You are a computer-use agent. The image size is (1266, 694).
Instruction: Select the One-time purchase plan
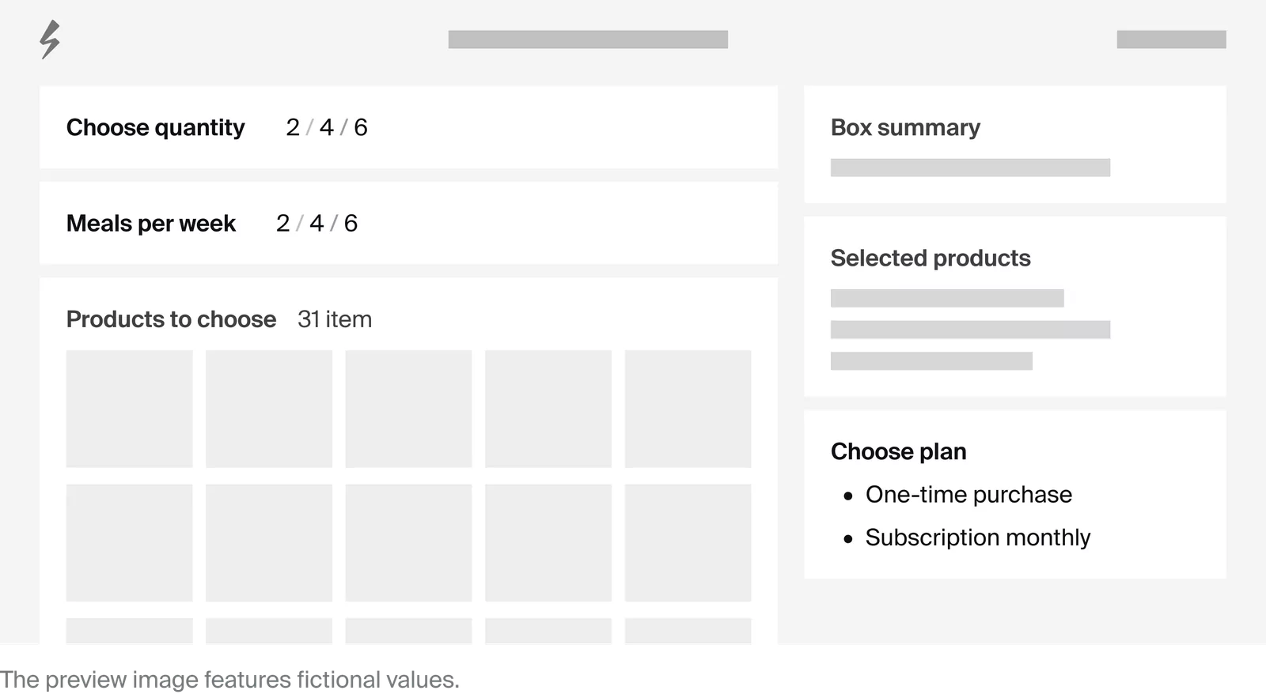tap(968, 495)
